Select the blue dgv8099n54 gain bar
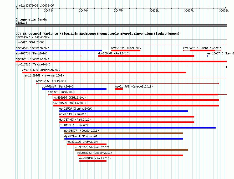 [x=124, y=139]
